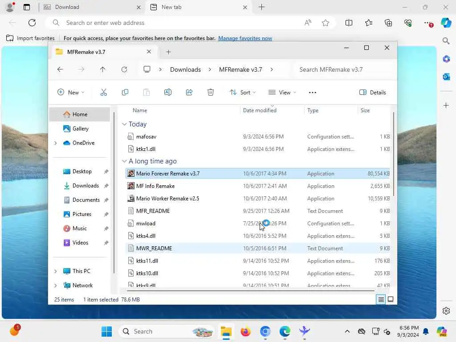Open Home in navigation pane
456x342 pixels.
[80, 114]
